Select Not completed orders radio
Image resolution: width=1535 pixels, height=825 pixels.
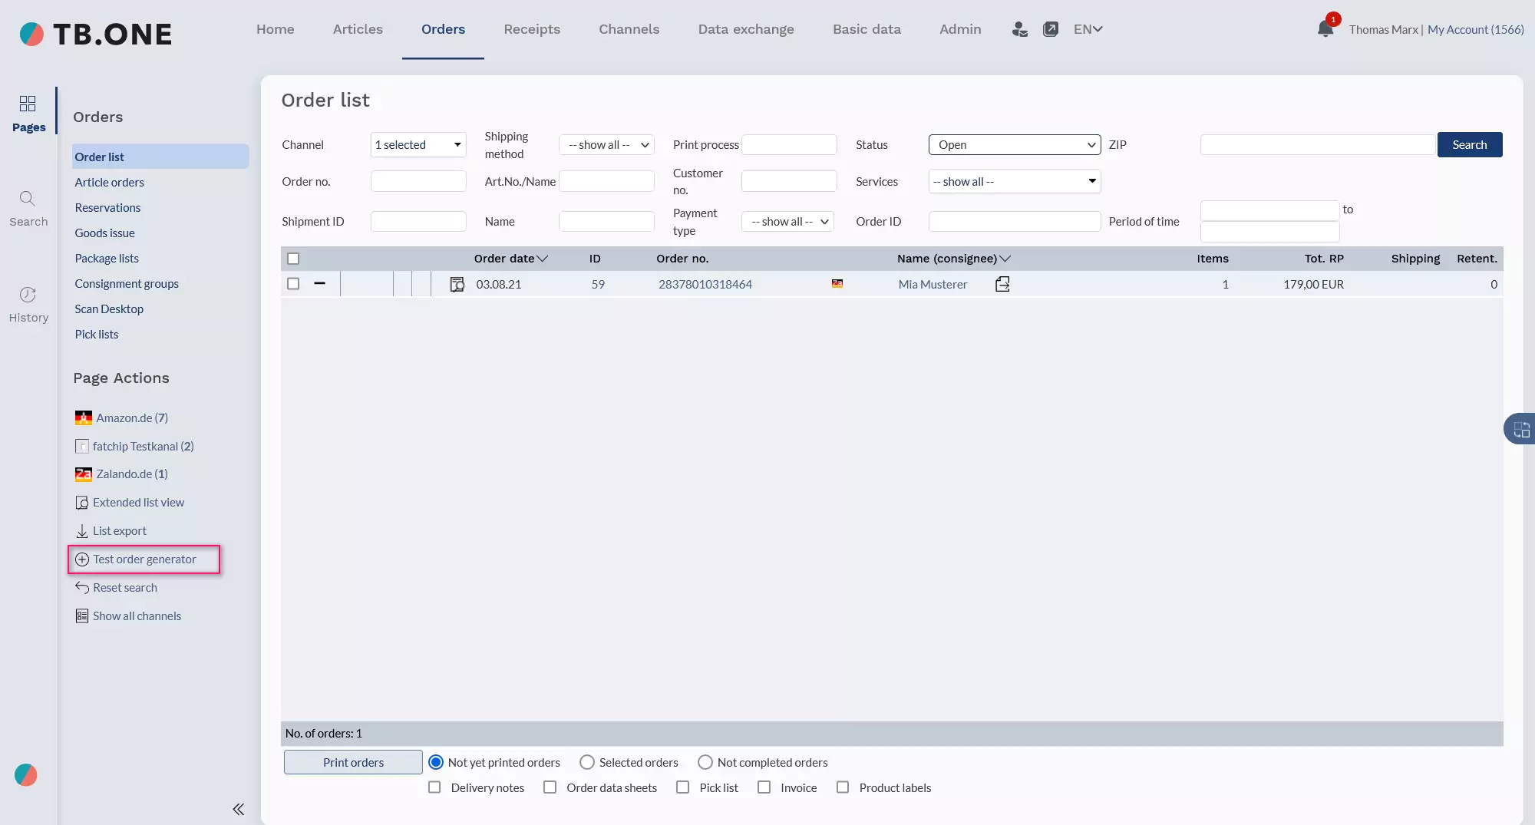705,762
